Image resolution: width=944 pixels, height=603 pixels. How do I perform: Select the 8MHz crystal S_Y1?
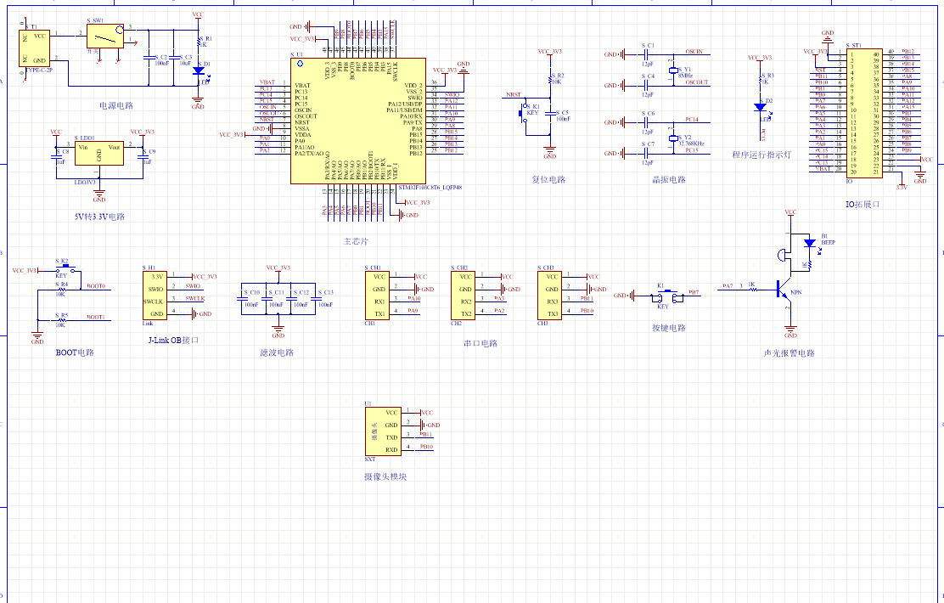[x=674, y=70]
